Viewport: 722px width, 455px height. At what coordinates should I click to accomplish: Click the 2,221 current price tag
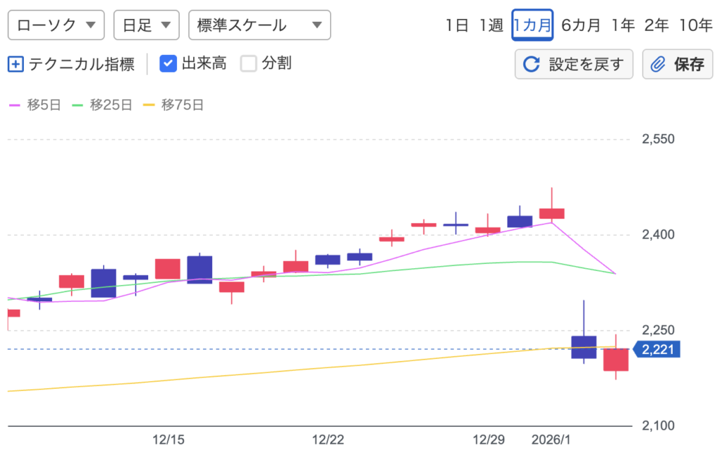[x=659, y=349]
